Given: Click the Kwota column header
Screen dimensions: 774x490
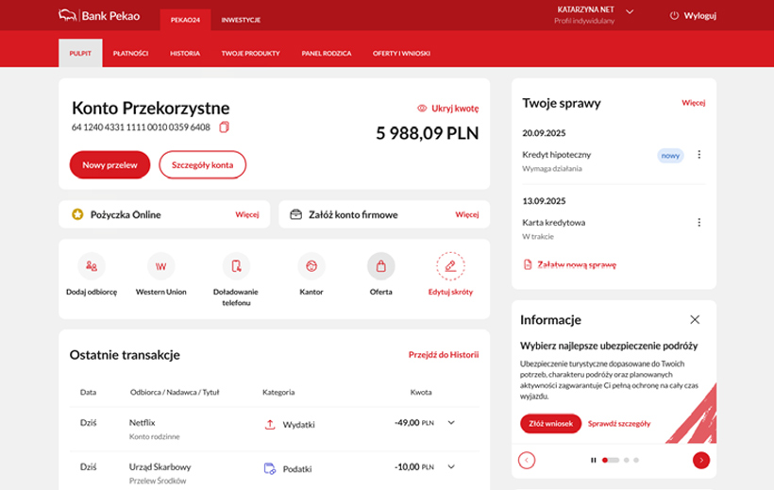Looking at the screenshot, I should point(421,392).
